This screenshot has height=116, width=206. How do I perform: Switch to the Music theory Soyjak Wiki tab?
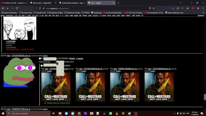[43, 3]
